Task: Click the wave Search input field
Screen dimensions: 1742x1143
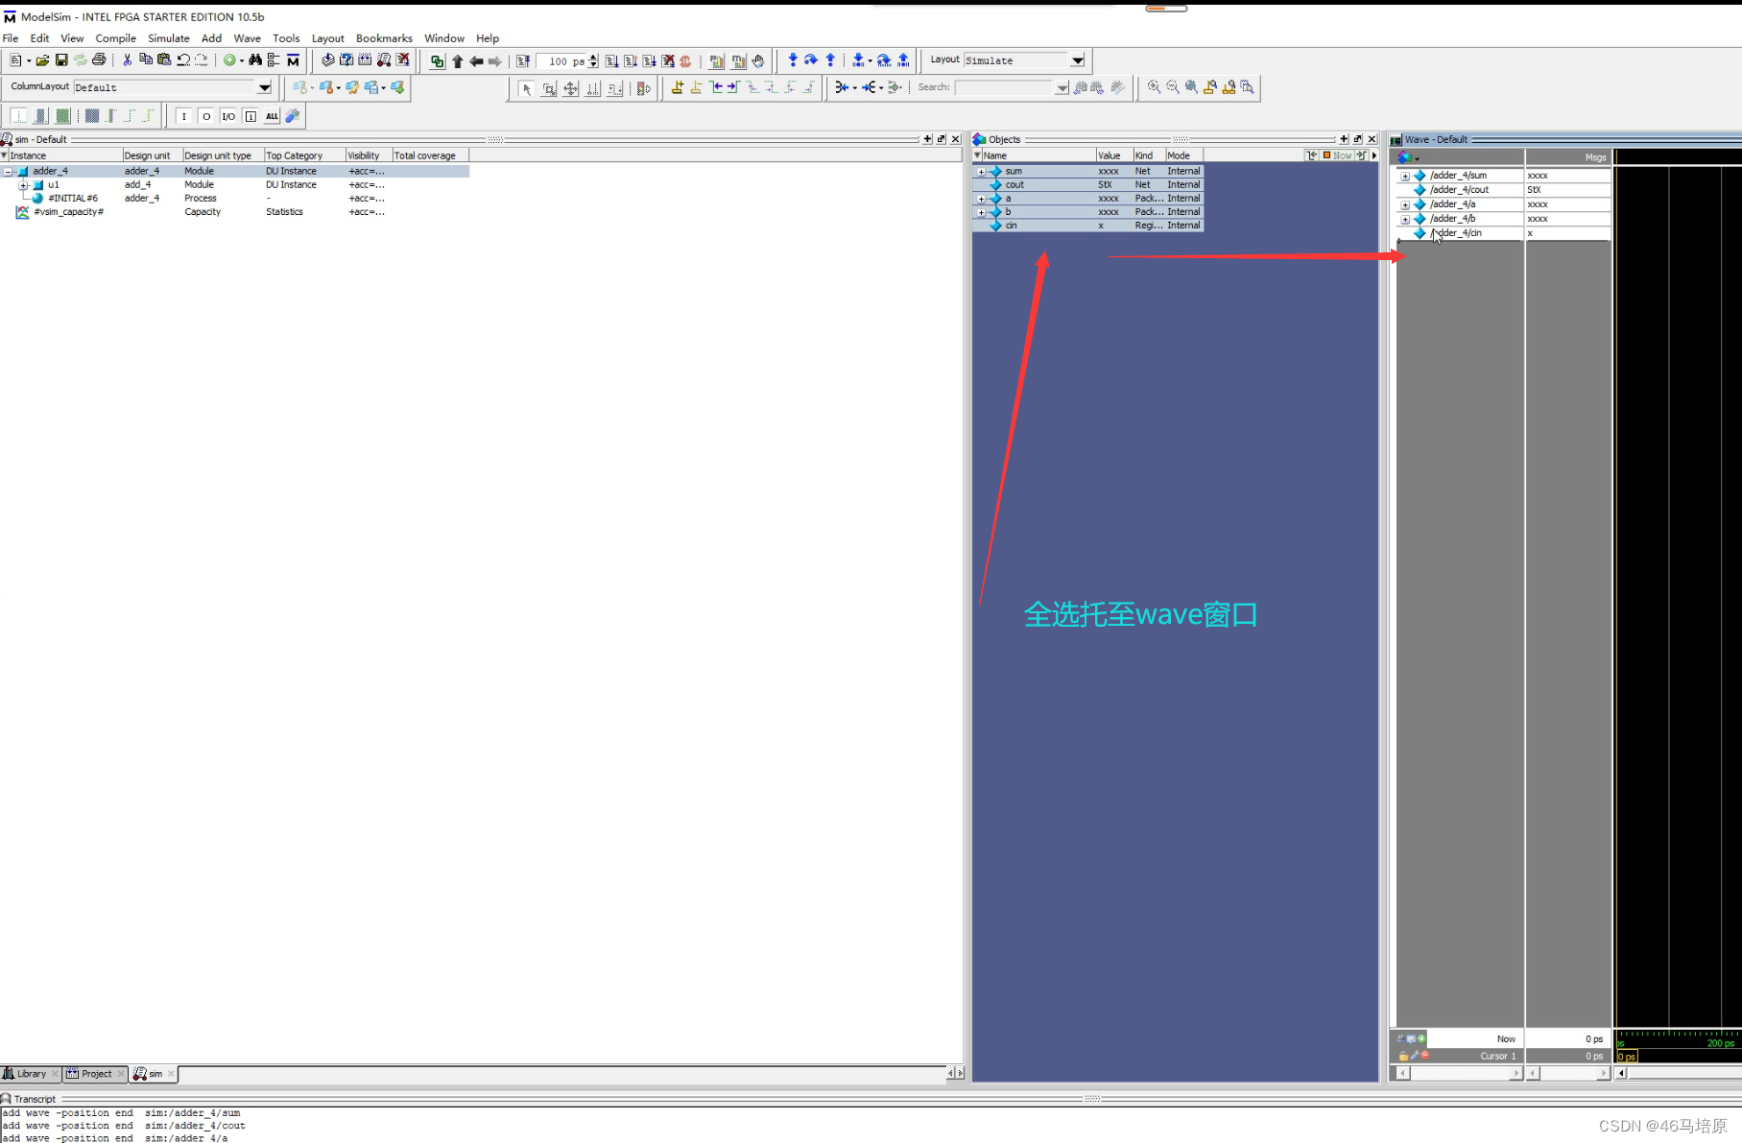Action: coord(1006,87)
